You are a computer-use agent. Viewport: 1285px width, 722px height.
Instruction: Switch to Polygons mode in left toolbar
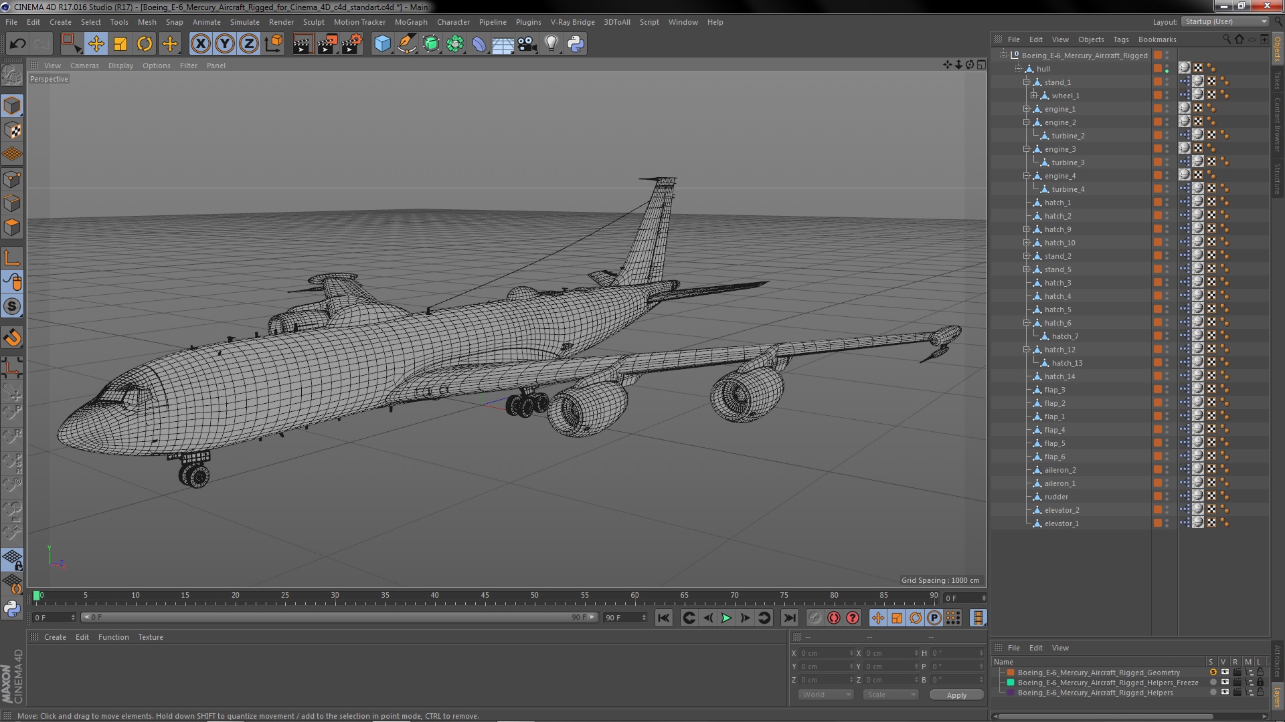coord(12,228)
